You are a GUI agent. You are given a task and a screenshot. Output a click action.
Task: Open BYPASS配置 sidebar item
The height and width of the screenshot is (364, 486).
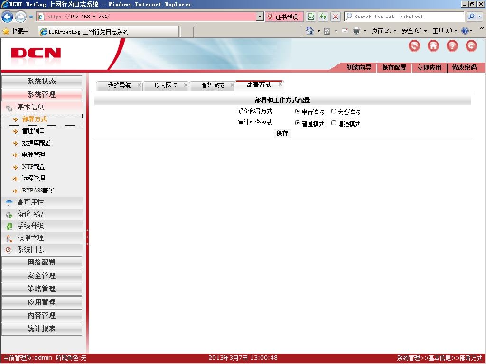[x=38, y=191]
